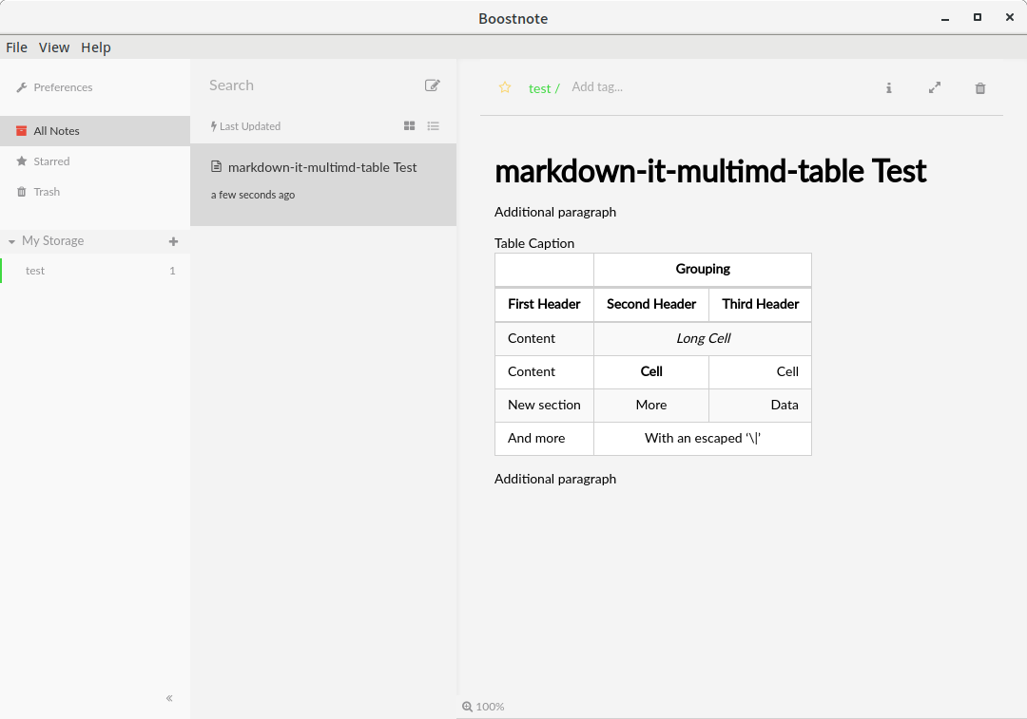This screenshot has width=1027, height=719.
Task: Open the Last Updated sort dropdown
Action: click(x=245, y=126)
